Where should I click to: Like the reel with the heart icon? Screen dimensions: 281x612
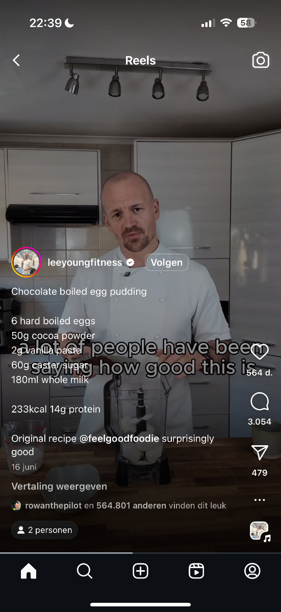[x=260, y=351]
